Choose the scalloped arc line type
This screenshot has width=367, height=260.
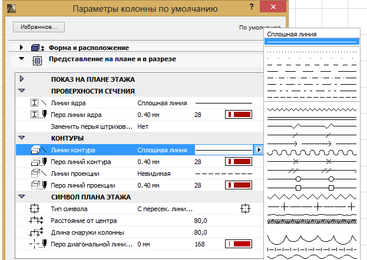pos(312,239)
